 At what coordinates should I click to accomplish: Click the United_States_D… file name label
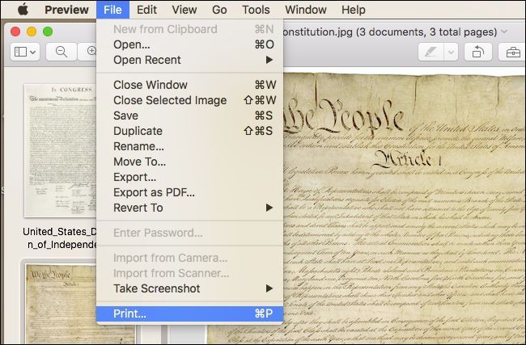(60, 238)
